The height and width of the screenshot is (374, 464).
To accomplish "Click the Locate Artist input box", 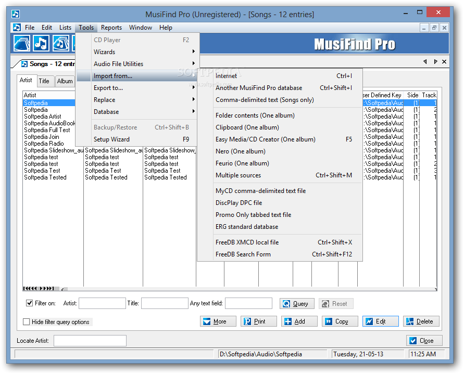I will point(90,341).
